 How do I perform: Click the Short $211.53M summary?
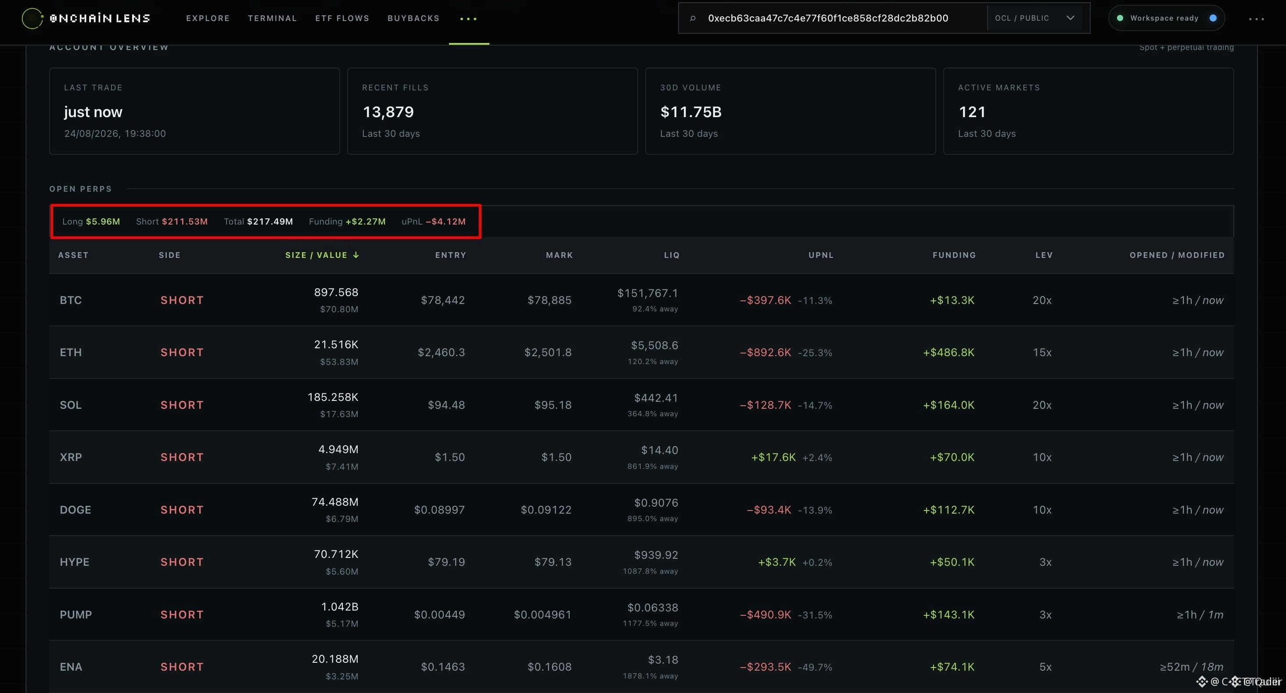(x=172, y=221)
